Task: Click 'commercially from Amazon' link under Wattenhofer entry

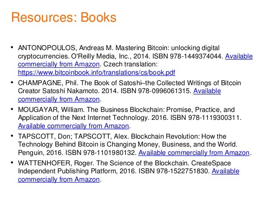Action: click(59, 180)
